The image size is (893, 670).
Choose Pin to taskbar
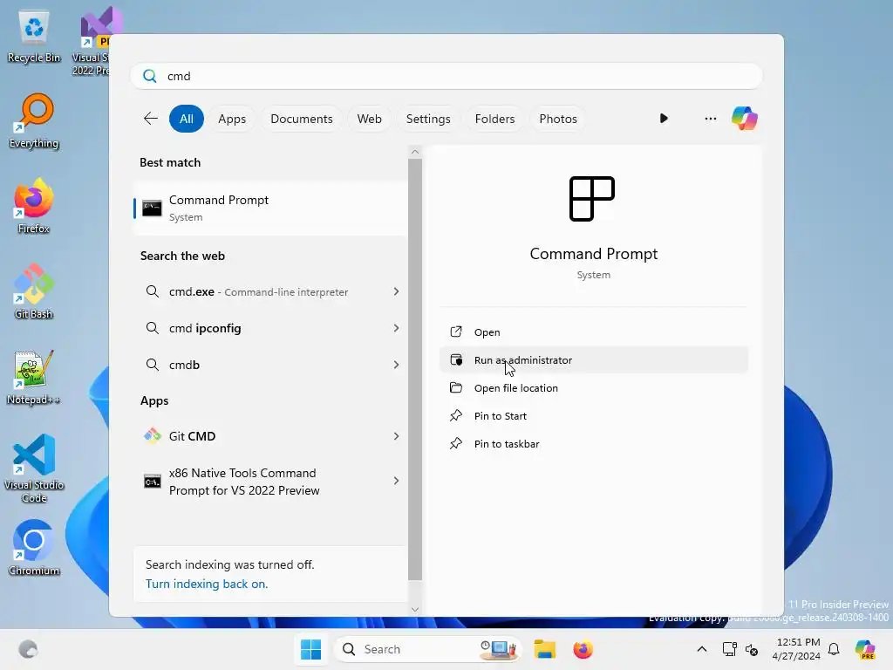tap(593, 444)
